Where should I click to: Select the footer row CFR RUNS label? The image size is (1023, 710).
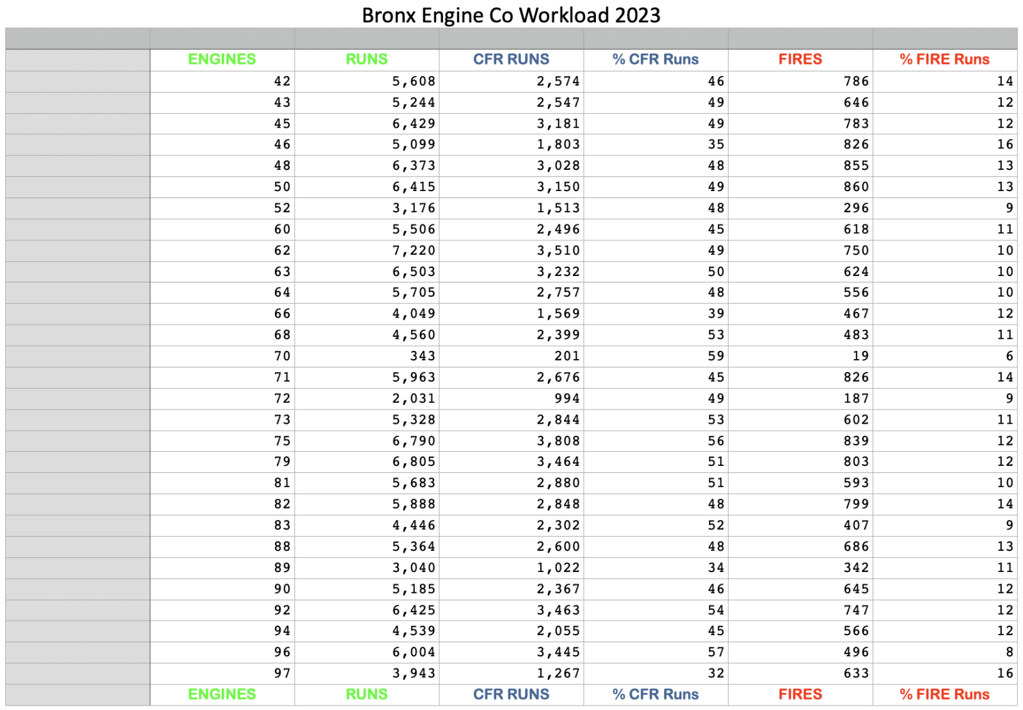point(511,695)
